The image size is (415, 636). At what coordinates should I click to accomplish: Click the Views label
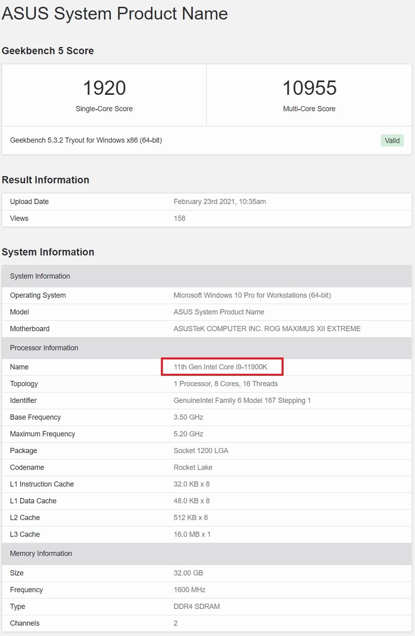pos(19,218)
